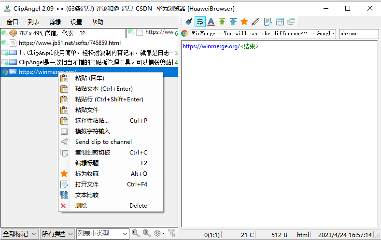381x240 pixels.
Task: Click the blue move-up arrow icon
Action: (x=233, y=22)
